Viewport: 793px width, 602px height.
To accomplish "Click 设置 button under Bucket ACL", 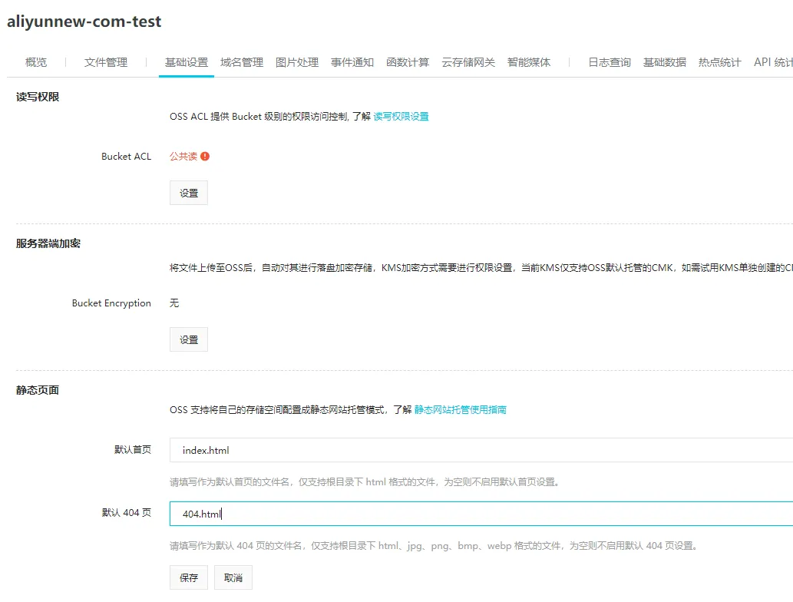I will coord(189,193).
